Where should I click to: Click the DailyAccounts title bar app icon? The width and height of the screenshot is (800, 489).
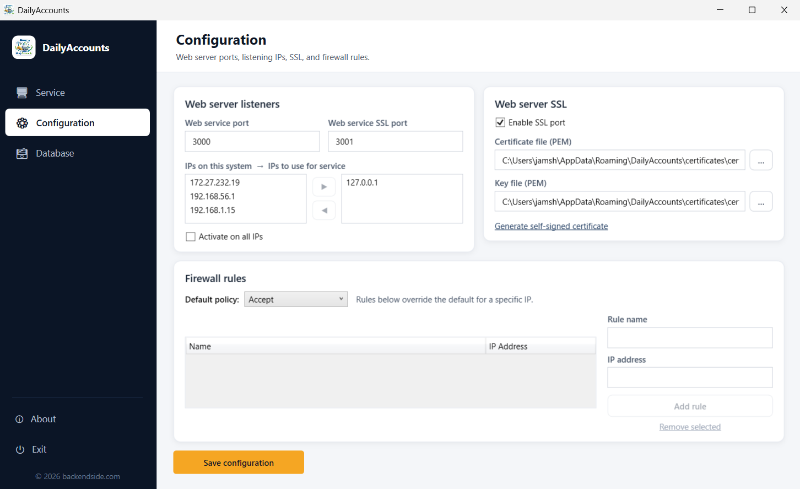tap(9, 10)
